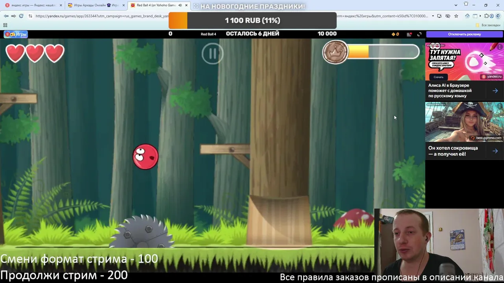Close the Red Ball 4 tab
Image resolution: width=504 pixels, height=283 pixels.
pos(186,5)
